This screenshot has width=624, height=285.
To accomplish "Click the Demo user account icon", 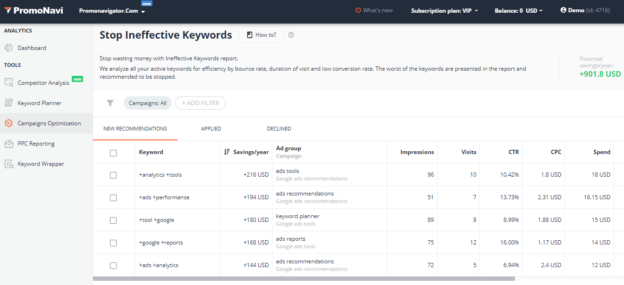I will 563,10.
